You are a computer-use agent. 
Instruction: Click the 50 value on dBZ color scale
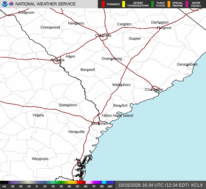77,186
